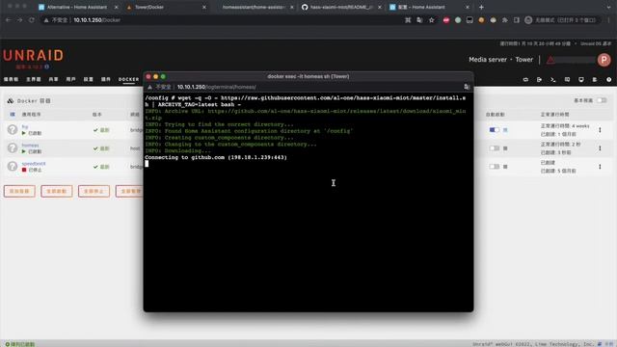Click the translate icon in the terminal window address bar
The height and width of the screenshot is (347, 617).
tap(467, 87)
